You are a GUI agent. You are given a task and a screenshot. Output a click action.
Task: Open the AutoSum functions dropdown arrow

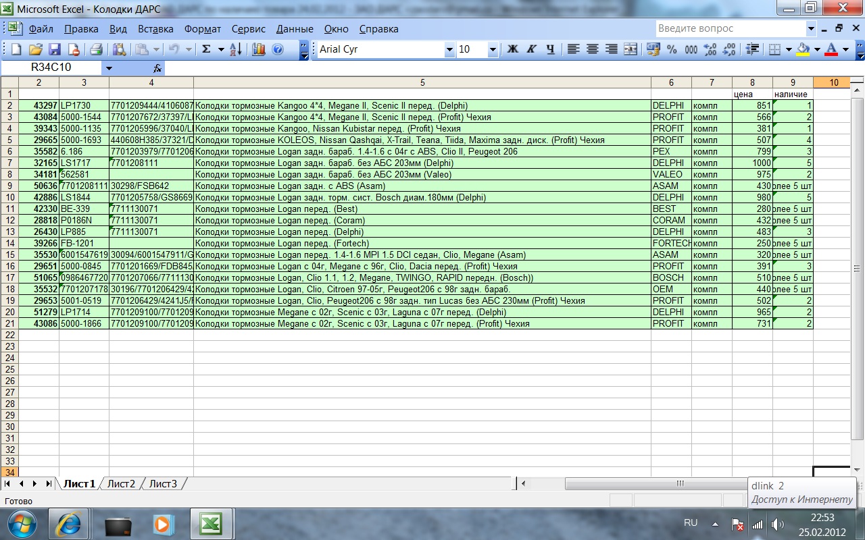point(221,49)
